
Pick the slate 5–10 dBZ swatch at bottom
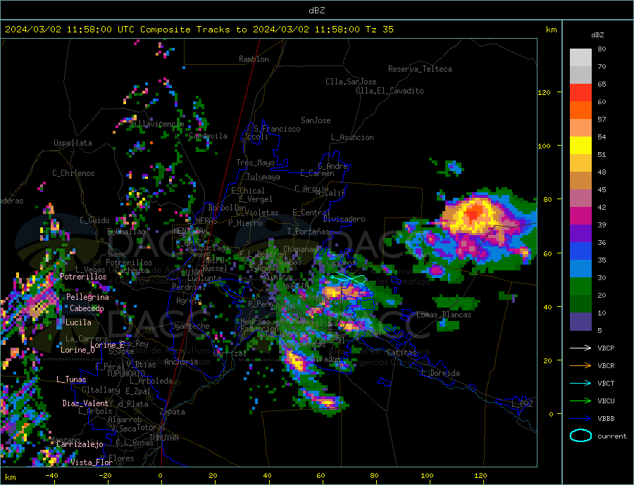(580, 322)
